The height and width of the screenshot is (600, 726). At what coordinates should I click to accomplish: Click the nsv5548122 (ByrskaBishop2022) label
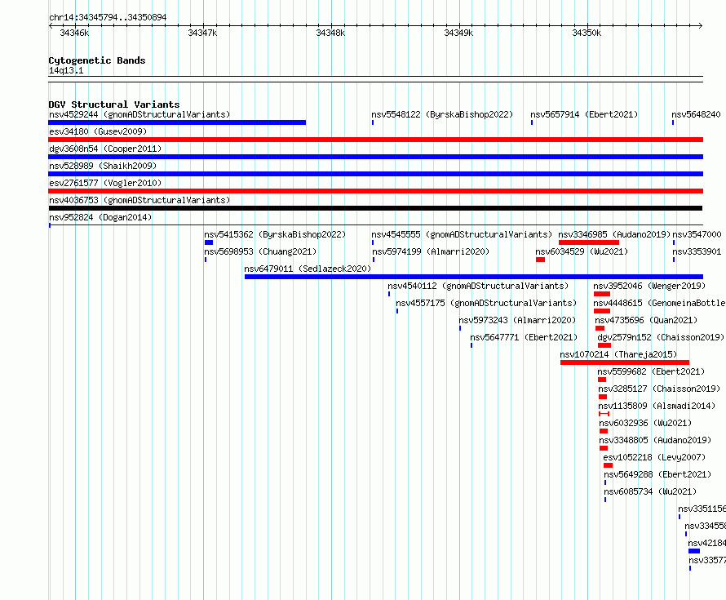[442, 114]
